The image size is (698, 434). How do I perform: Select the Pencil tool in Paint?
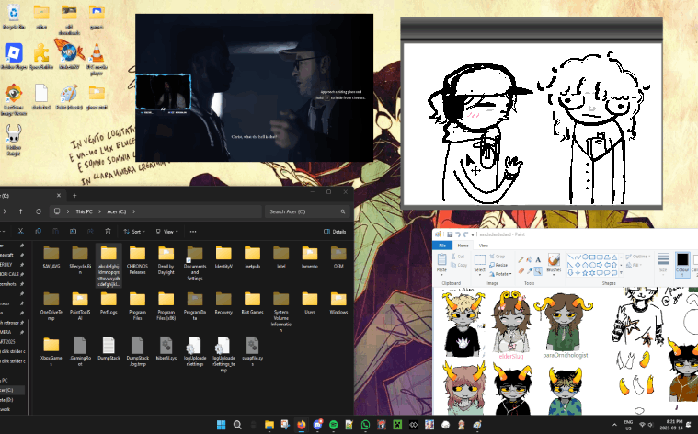[521, 259]
